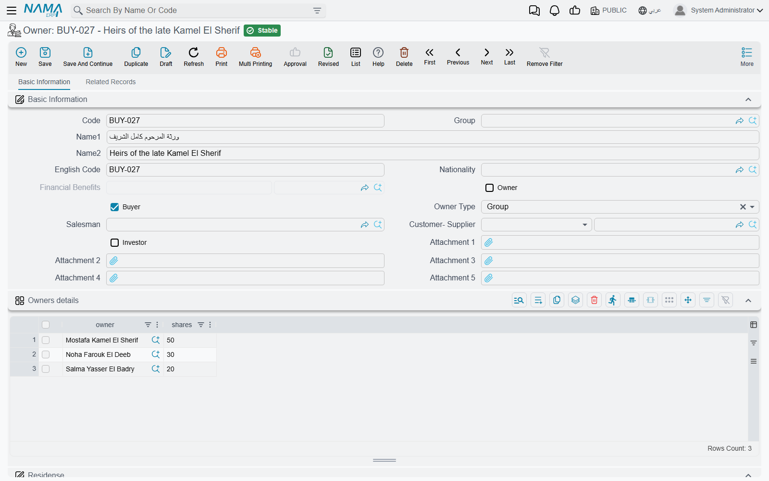Refresh the record
The width and height of the screenshot is (769, 481).
[x=194, y=57]
